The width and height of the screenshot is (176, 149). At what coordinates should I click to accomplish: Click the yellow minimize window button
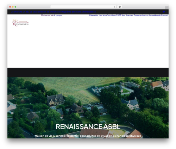click(13, 7)
